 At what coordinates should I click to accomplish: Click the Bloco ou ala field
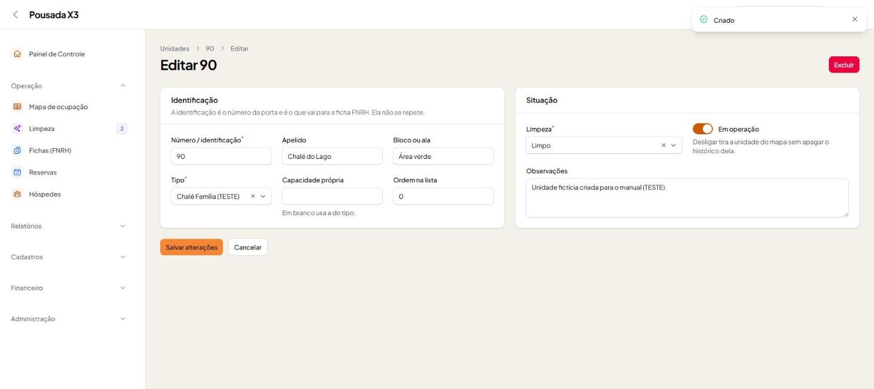point(443,156)
